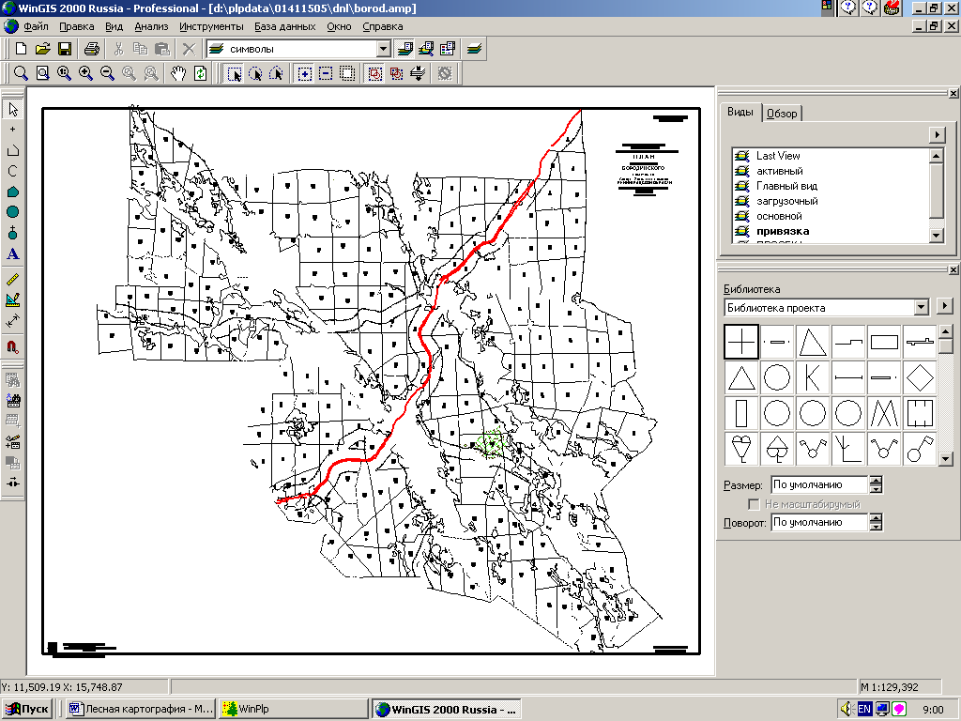
Task: Open the База данных menu
Action: 285,26
